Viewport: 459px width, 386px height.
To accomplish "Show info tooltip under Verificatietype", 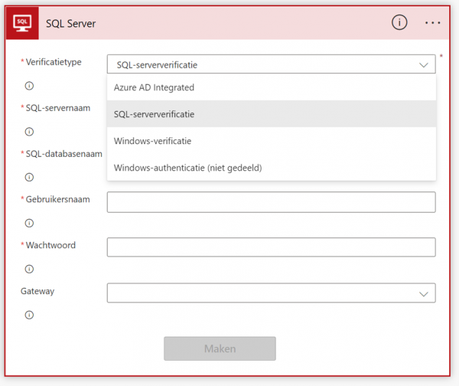I will (x=29, y=86).
